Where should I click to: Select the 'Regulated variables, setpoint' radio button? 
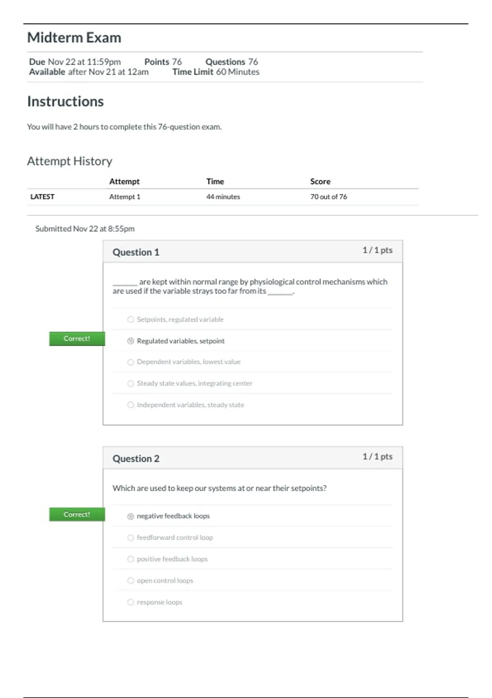[130, 341]
